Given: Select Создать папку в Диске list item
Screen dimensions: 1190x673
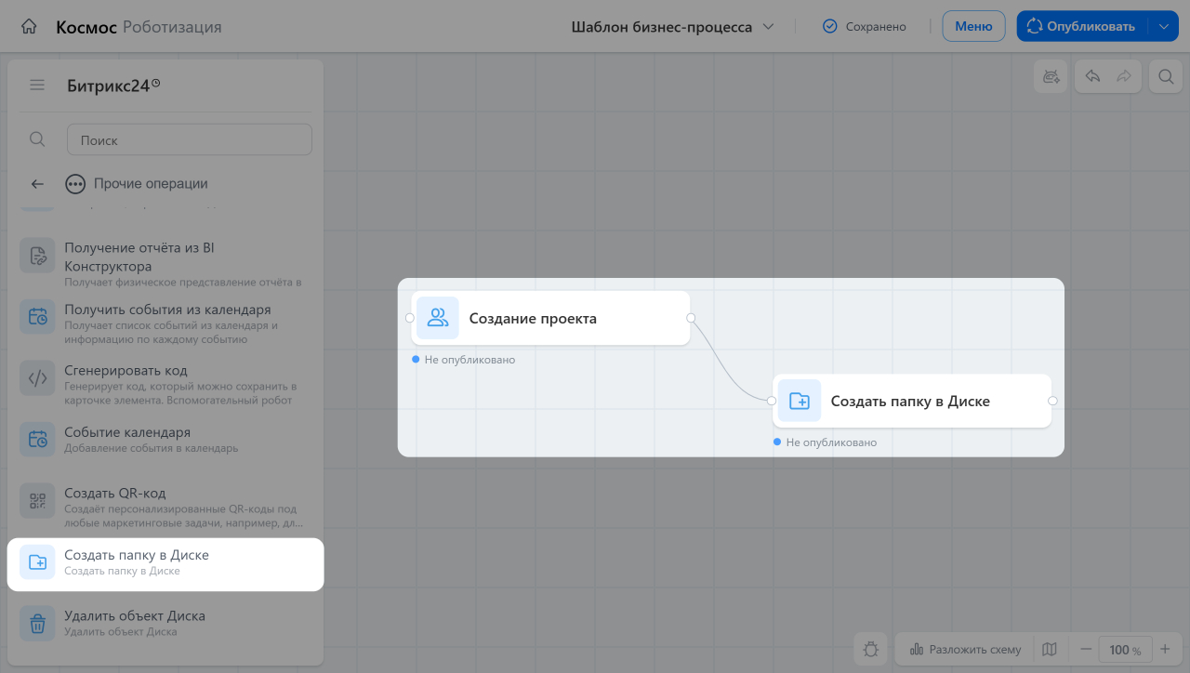Looking at the screenshot, I should pyautogui.click(x=165, y=563).
